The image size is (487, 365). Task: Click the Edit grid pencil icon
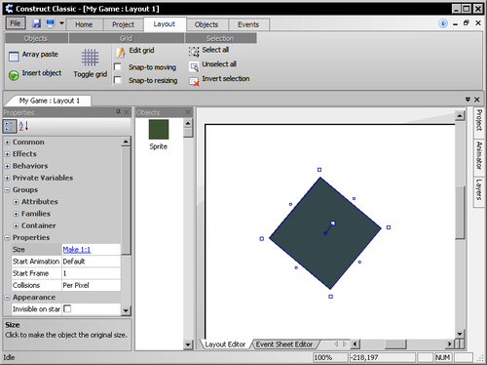(121, 52)
